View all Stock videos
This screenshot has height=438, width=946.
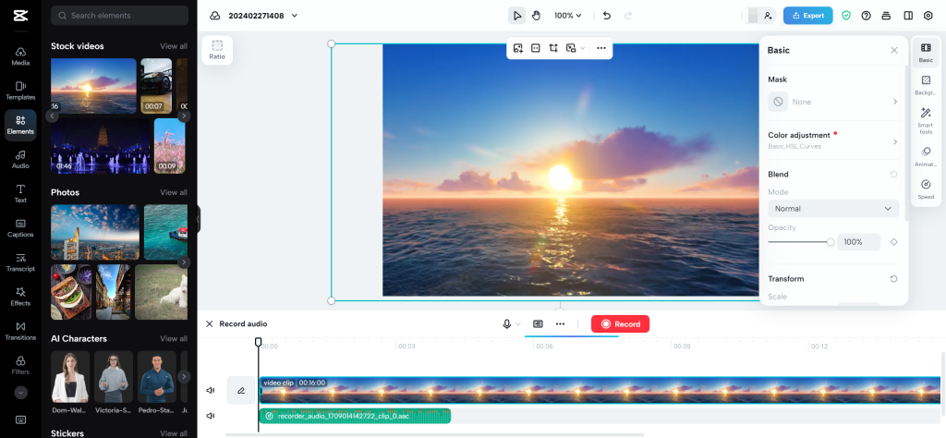(x=173, y=46)
